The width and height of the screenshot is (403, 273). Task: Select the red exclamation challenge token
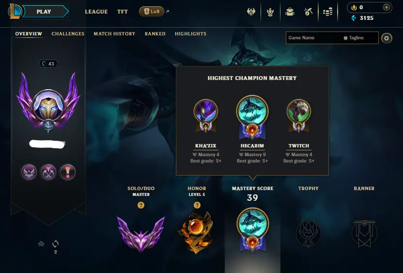click(x=68, y=172)
